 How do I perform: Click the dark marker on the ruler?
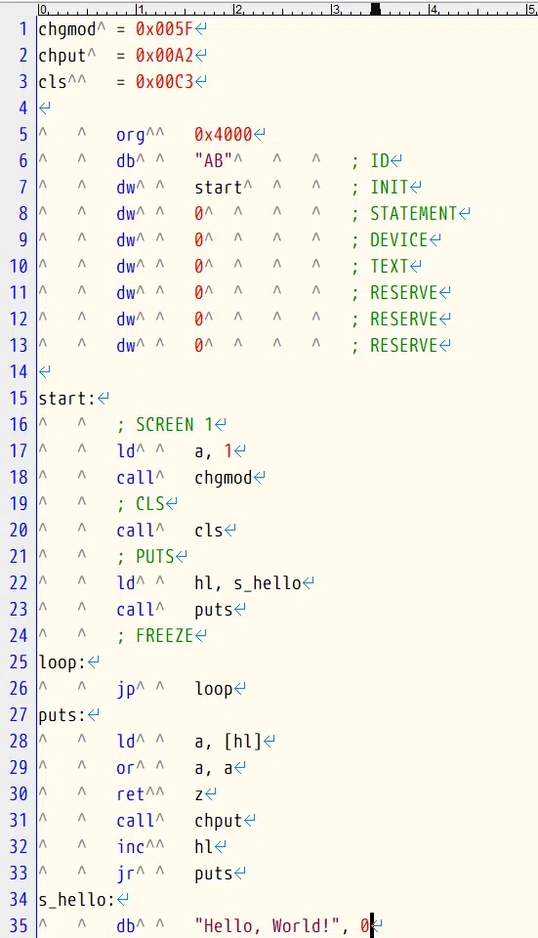point(375,9)
